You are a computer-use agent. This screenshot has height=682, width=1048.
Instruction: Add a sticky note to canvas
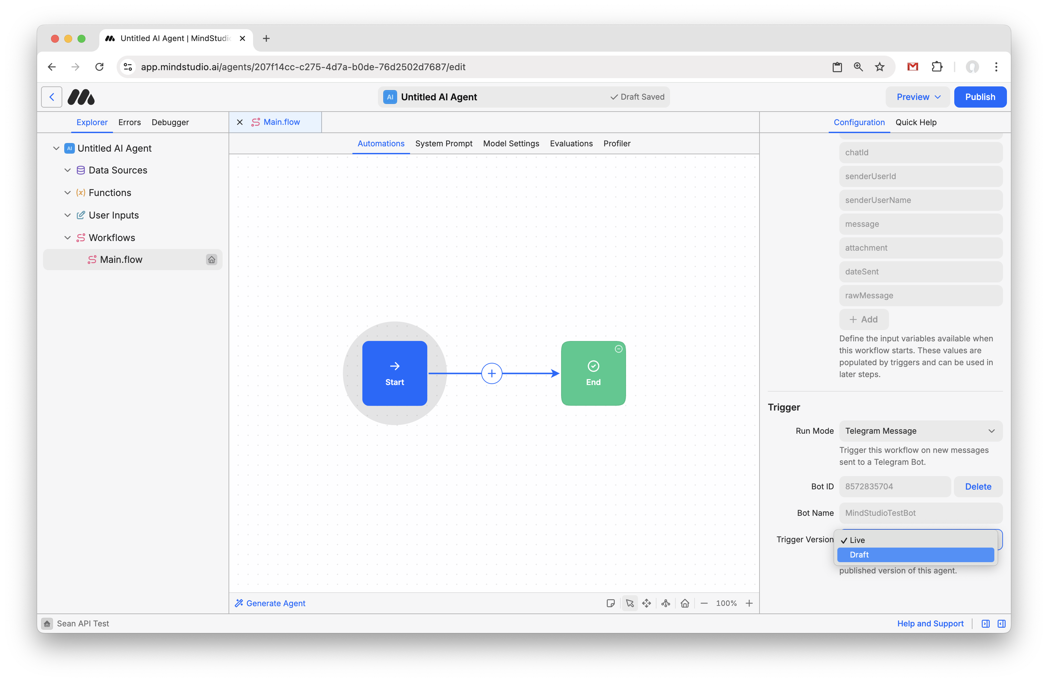point(610,603)
